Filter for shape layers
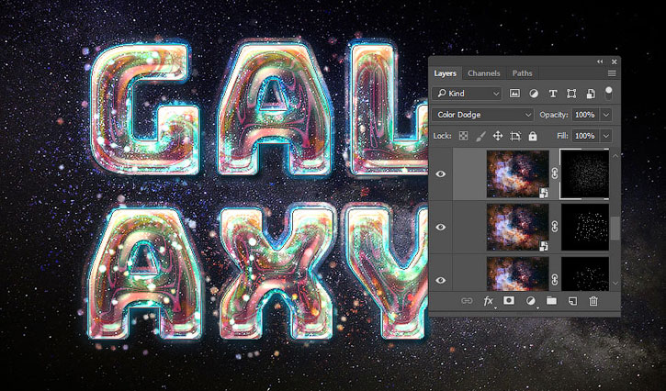This screenshot has width=666, height=391. 571,94
